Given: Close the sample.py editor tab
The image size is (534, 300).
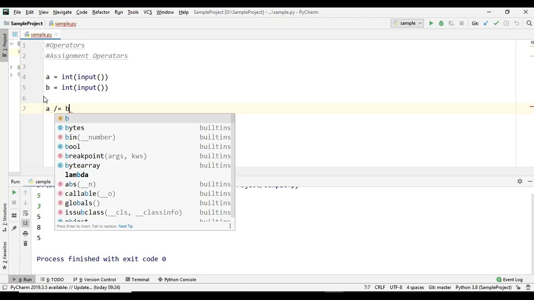Looking at the screenshot, I should pyautogui.click(x=56, y=35).
